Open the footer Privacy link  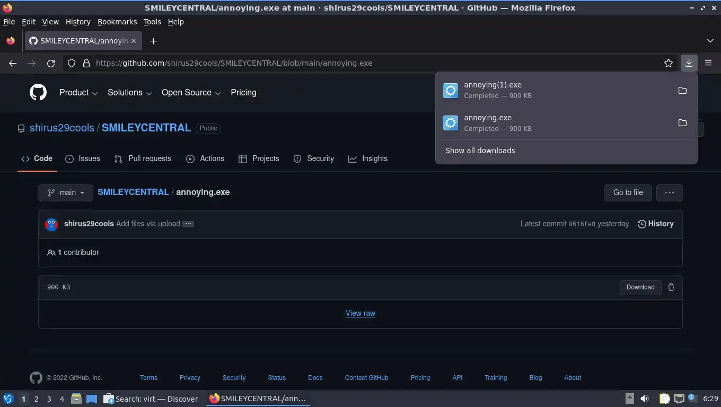[x=190, y=378]
